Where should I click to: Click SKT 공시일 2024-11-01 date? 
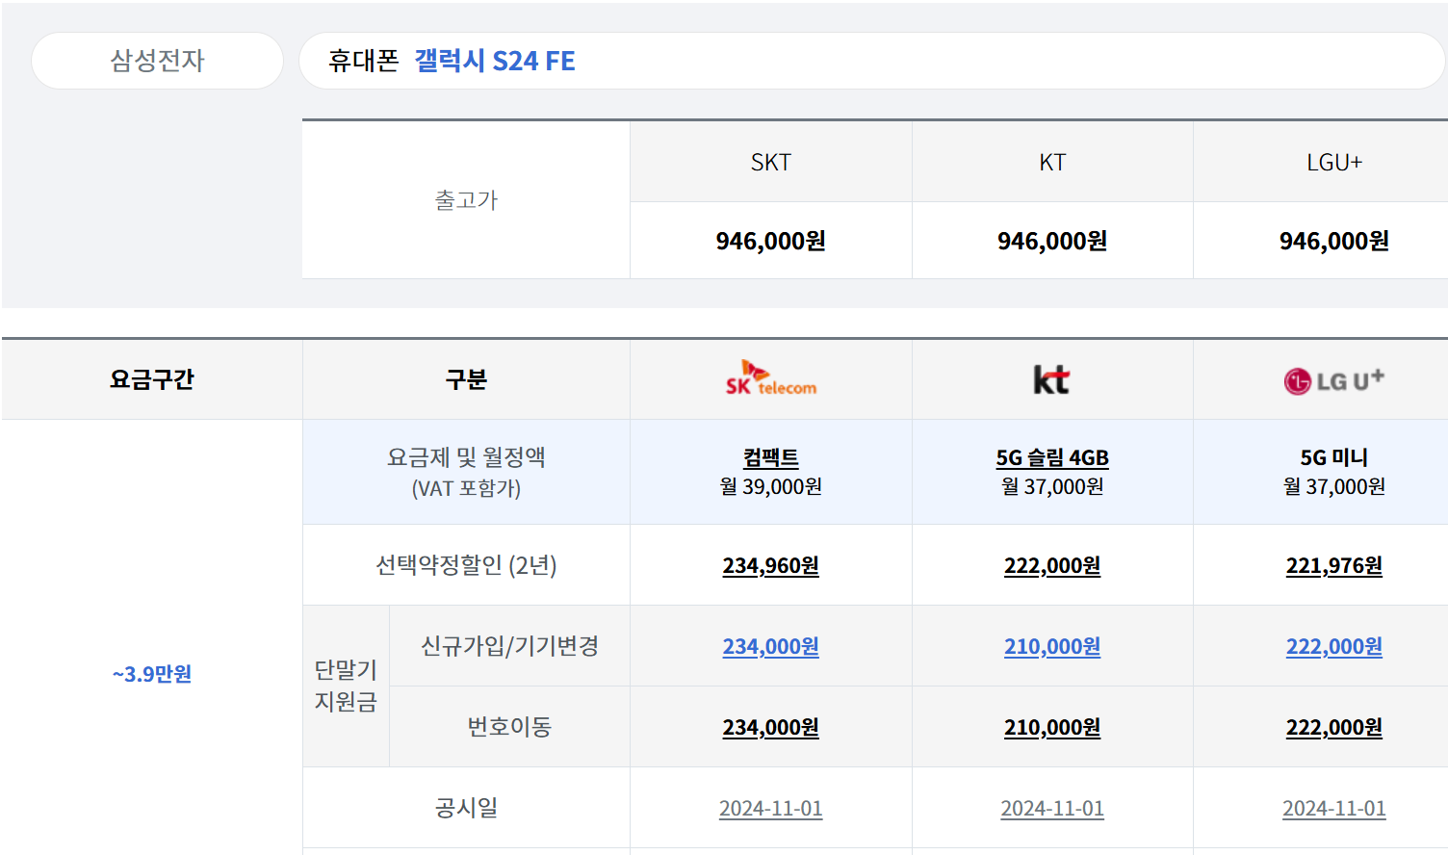(x=770, y=809)
